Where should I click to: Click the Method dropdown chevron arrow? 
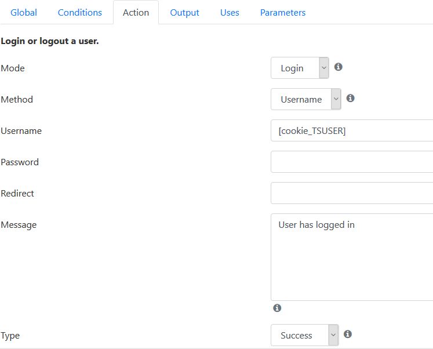pyautogui.click(x=336, y=99)
